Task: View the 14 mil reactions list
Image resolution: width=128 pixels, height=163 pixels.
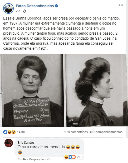Action: tap(21, 132)
